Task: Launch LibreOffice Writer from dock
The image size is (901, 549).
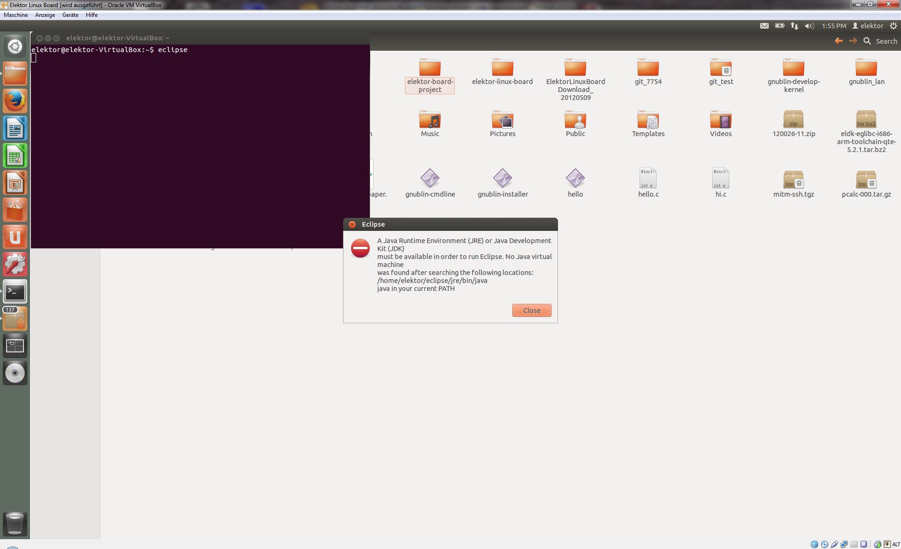Action: click(15, 128)
